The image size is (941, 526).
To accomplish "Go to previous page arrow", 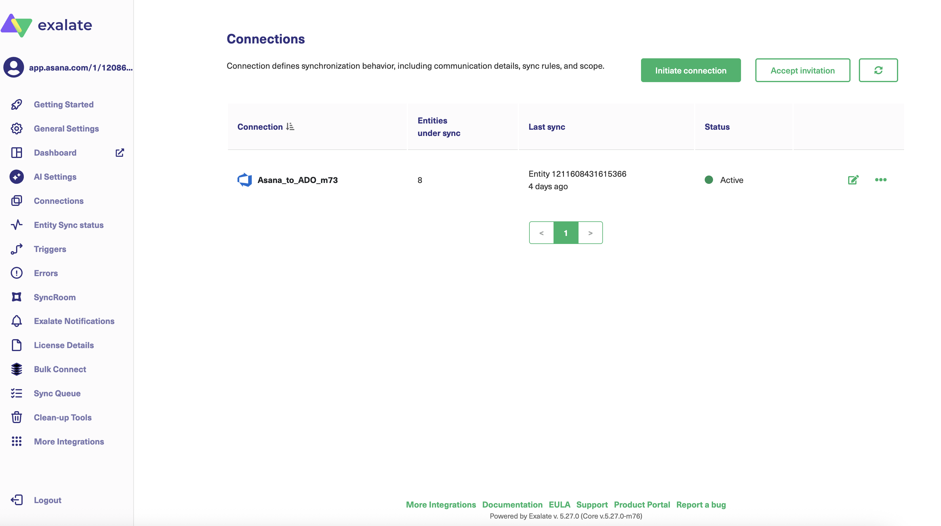I will (x=541, y=233).
